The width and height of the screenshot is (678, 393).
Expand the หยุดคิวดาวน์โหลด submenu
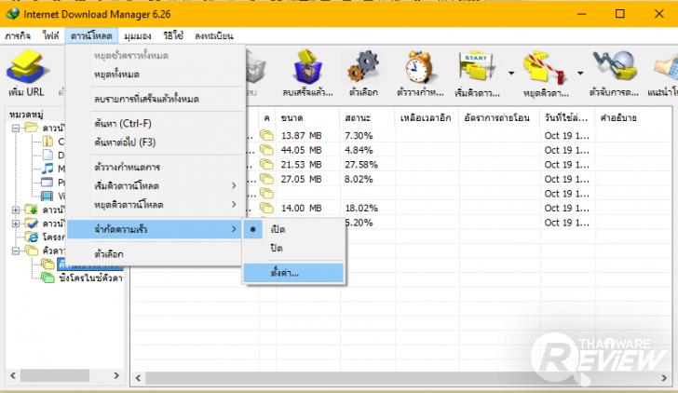click(x=155, y=205)
